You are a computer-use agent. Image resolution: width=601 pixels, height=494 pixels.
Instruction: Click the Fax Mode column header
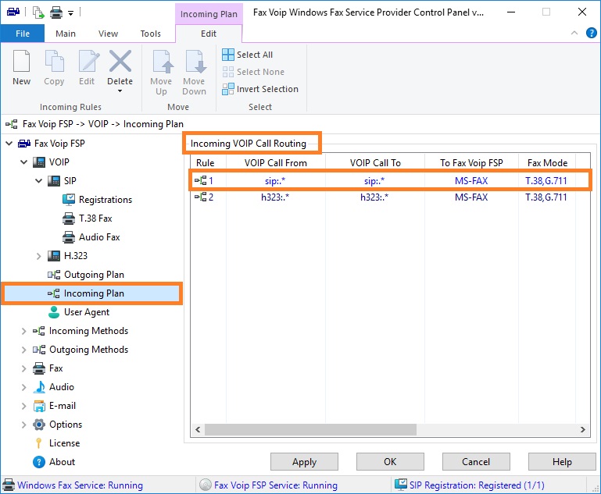pos(547,163)
